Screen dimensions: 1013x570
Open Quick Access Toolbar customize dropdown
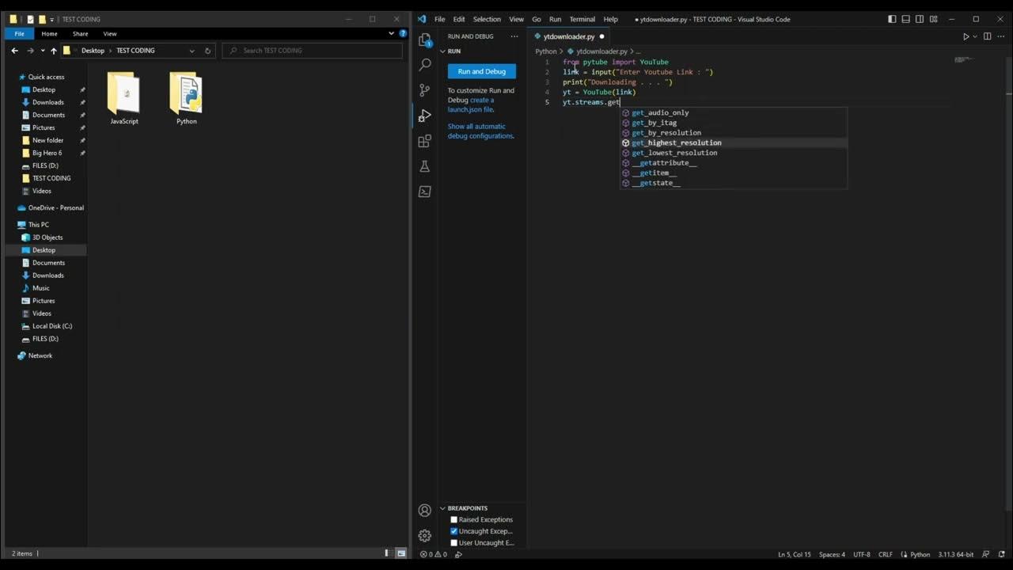tap(52, 19)
